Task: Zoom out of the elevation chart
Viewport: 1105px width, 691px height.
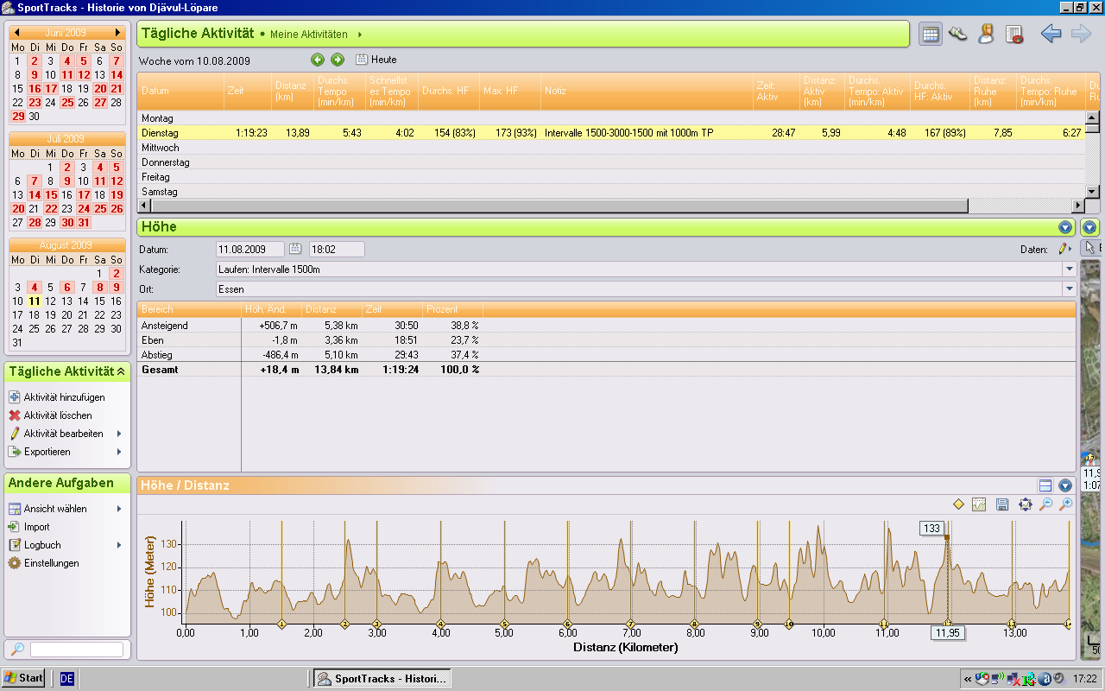Action: point(1045,504)
